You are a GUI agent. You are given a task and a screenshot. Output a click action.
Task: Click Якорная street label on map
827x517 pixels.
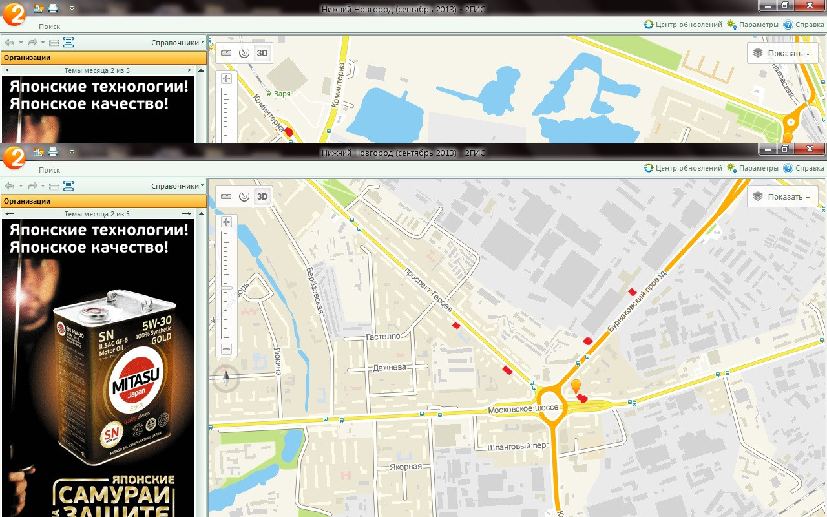(x=406, y=467)
